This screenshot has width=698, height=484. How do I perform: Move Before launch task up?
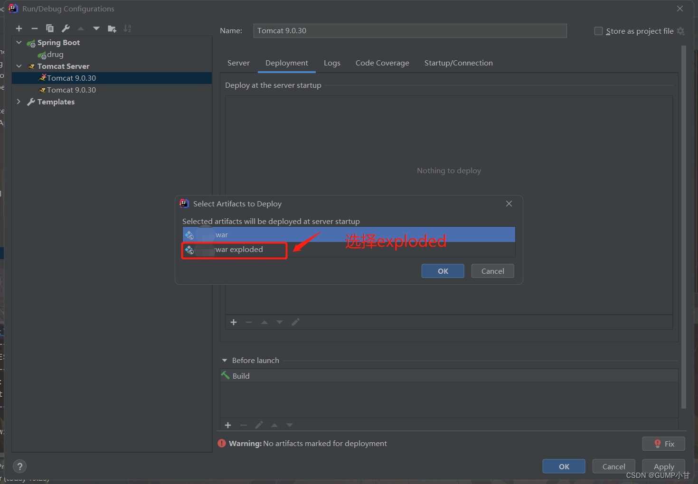[x=274, y=425]
